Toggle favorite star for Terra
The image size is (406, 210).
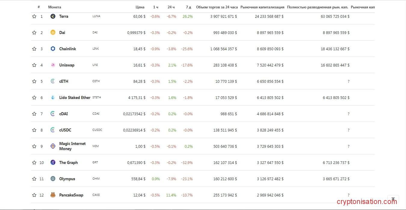[34, 17]
